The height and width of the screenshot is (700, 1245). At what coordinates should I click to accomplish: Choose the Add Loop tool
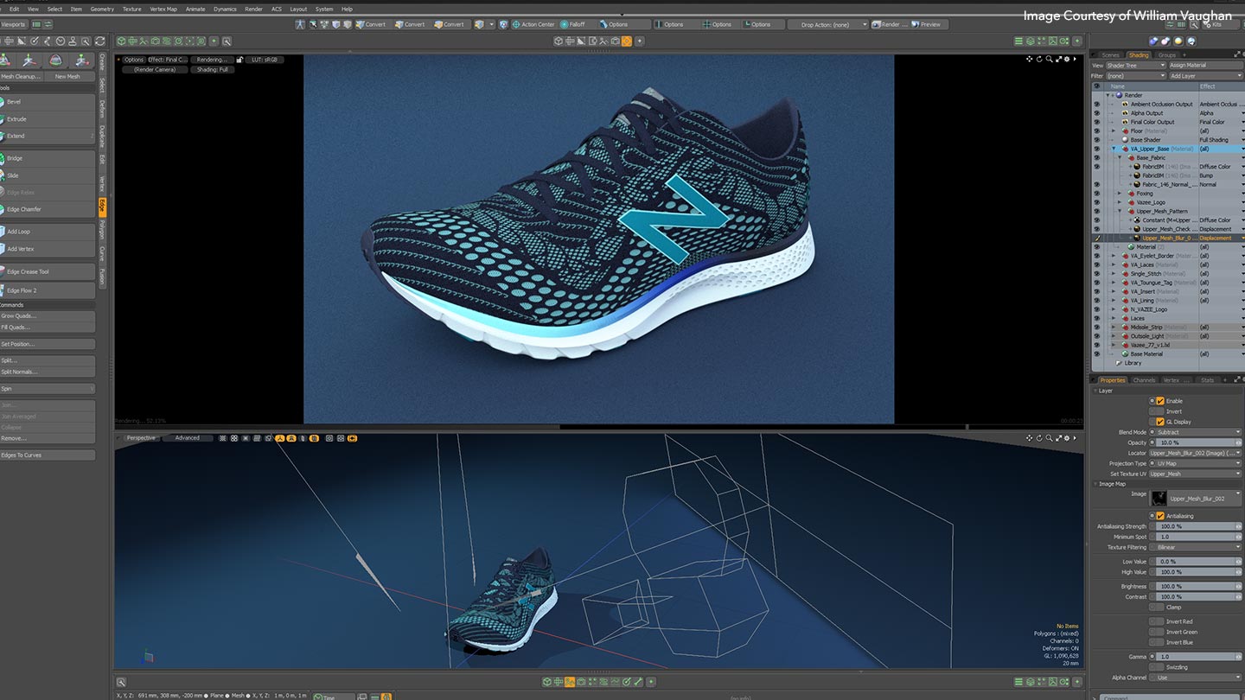[19, 232]
